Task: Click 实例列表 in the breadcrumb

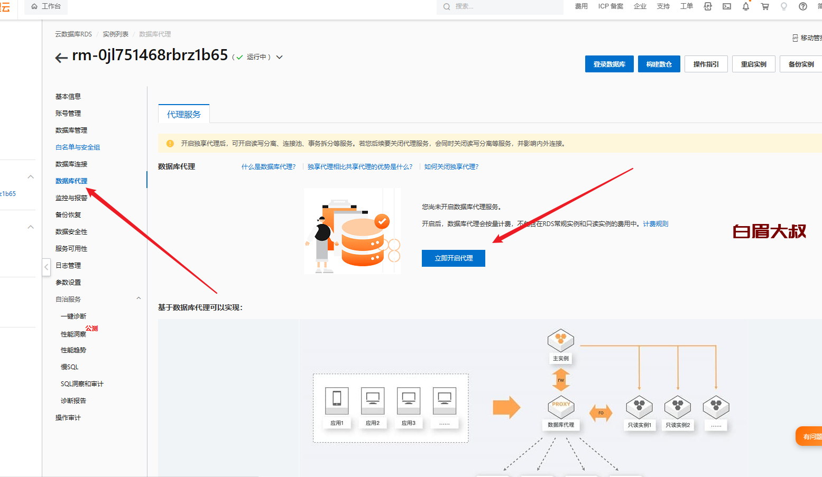Action: (116, 34)
